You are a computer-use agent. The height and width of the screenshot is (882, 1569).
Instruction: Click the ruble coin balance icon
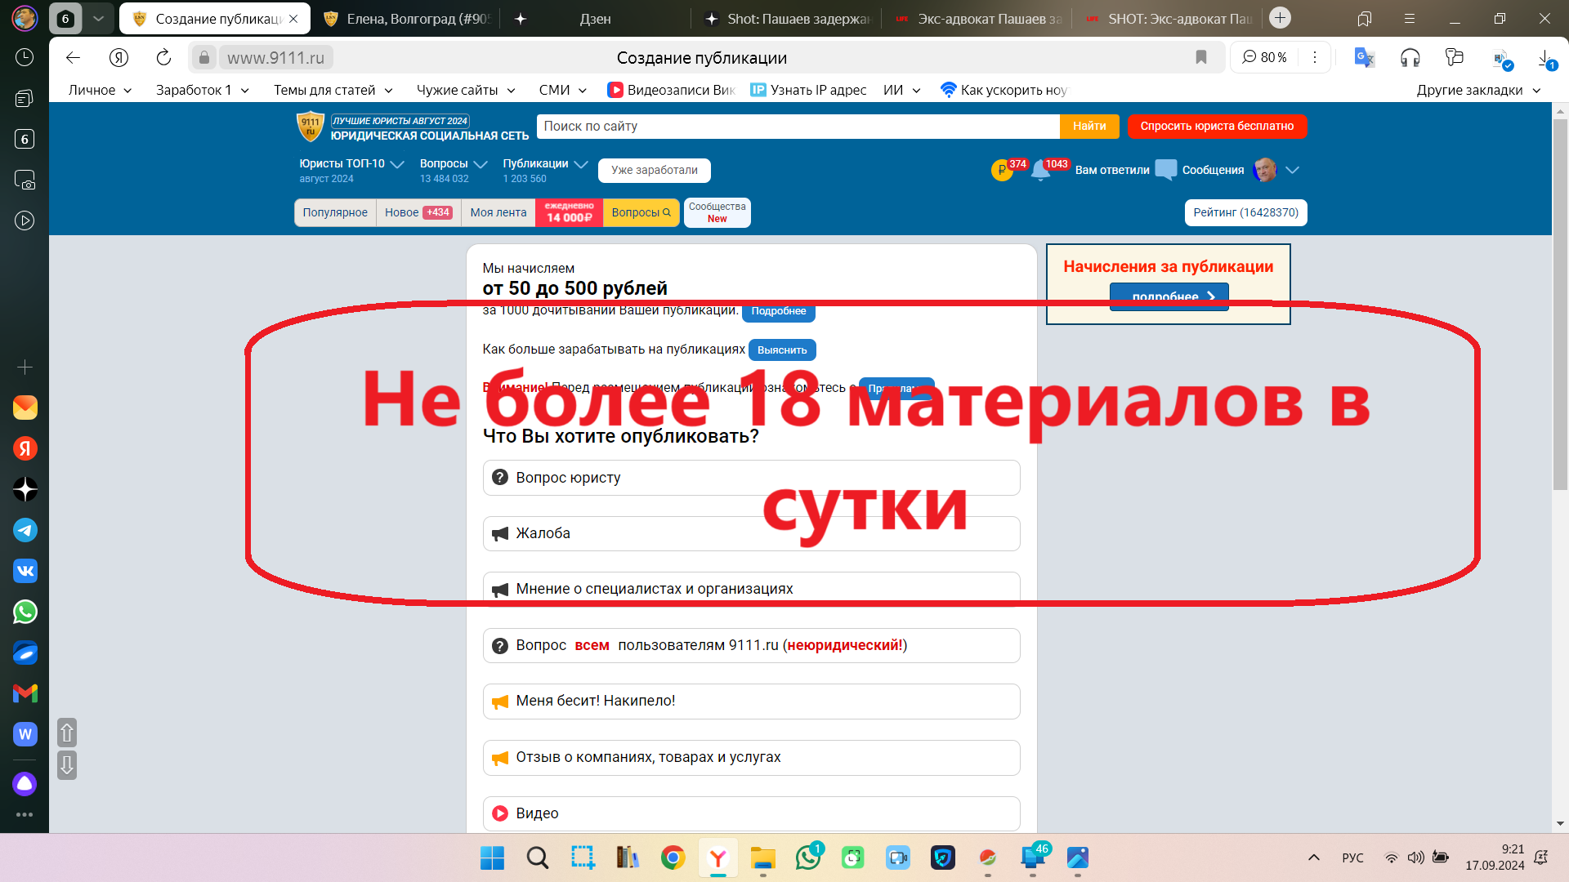point(1001,170)
